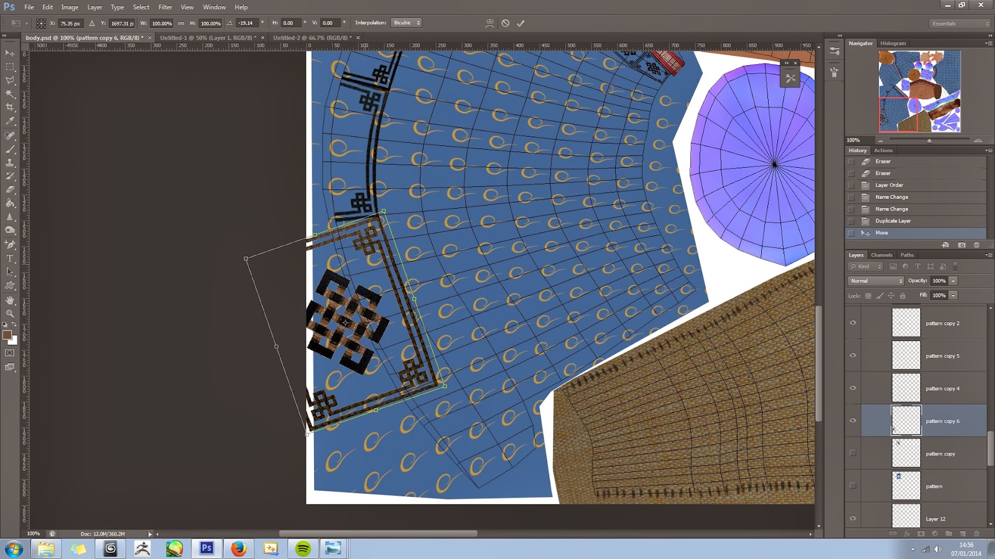Screen dimensions: 995x559
Task: Hide the pattern copy 2 layer
Action: (853, 323)
